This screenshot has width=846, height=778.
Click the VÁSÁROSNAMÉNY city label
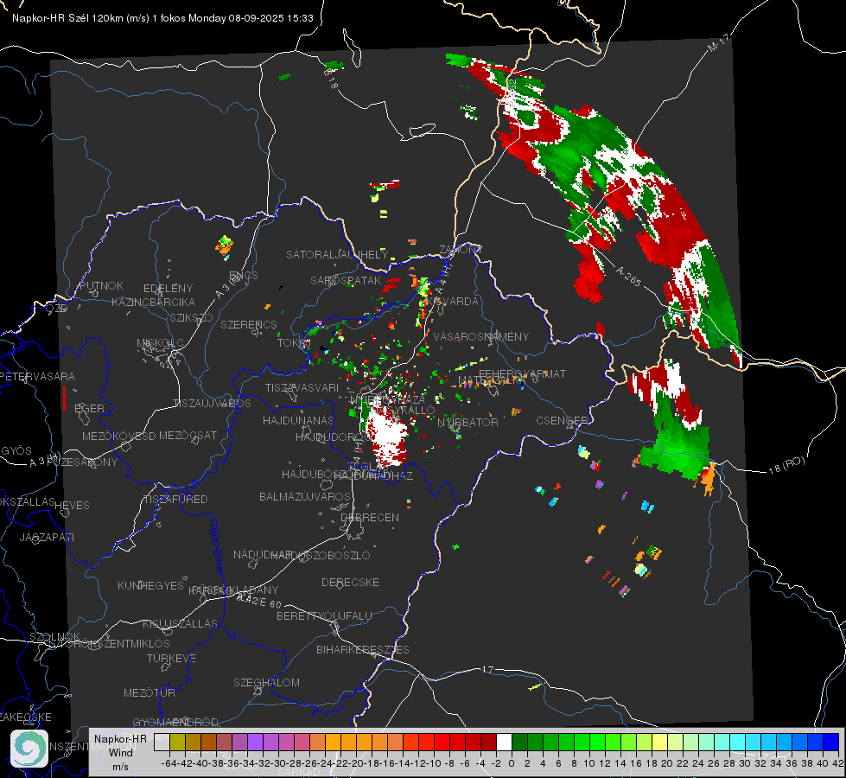point(481,336)
